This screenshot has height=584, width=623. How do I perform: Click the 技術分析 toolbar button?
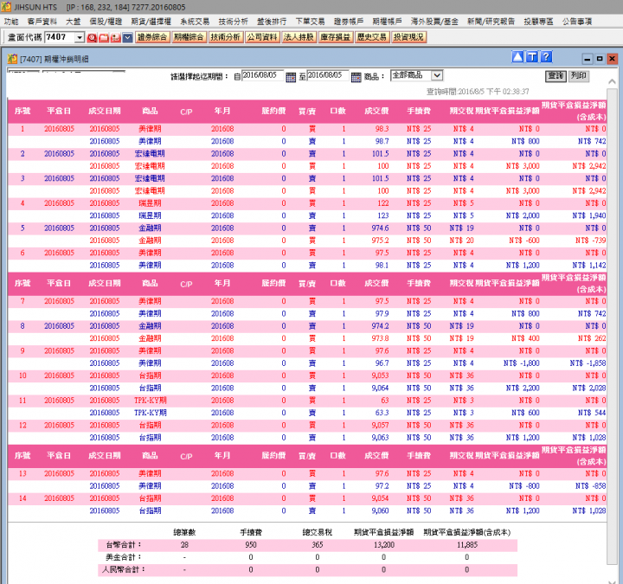(226, 37)
